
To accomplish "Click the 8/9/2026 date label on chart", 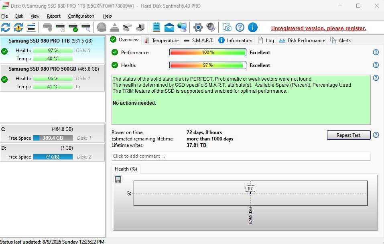I will click(250, 216).
